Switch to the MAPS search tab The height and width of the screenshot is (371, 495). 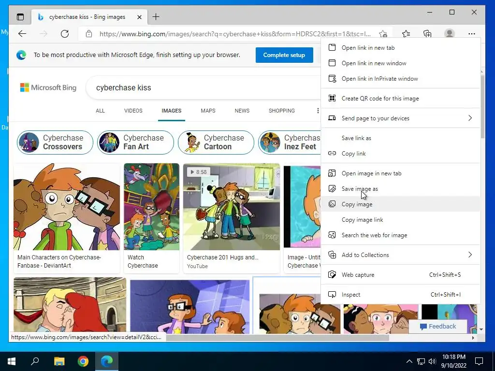208,111
